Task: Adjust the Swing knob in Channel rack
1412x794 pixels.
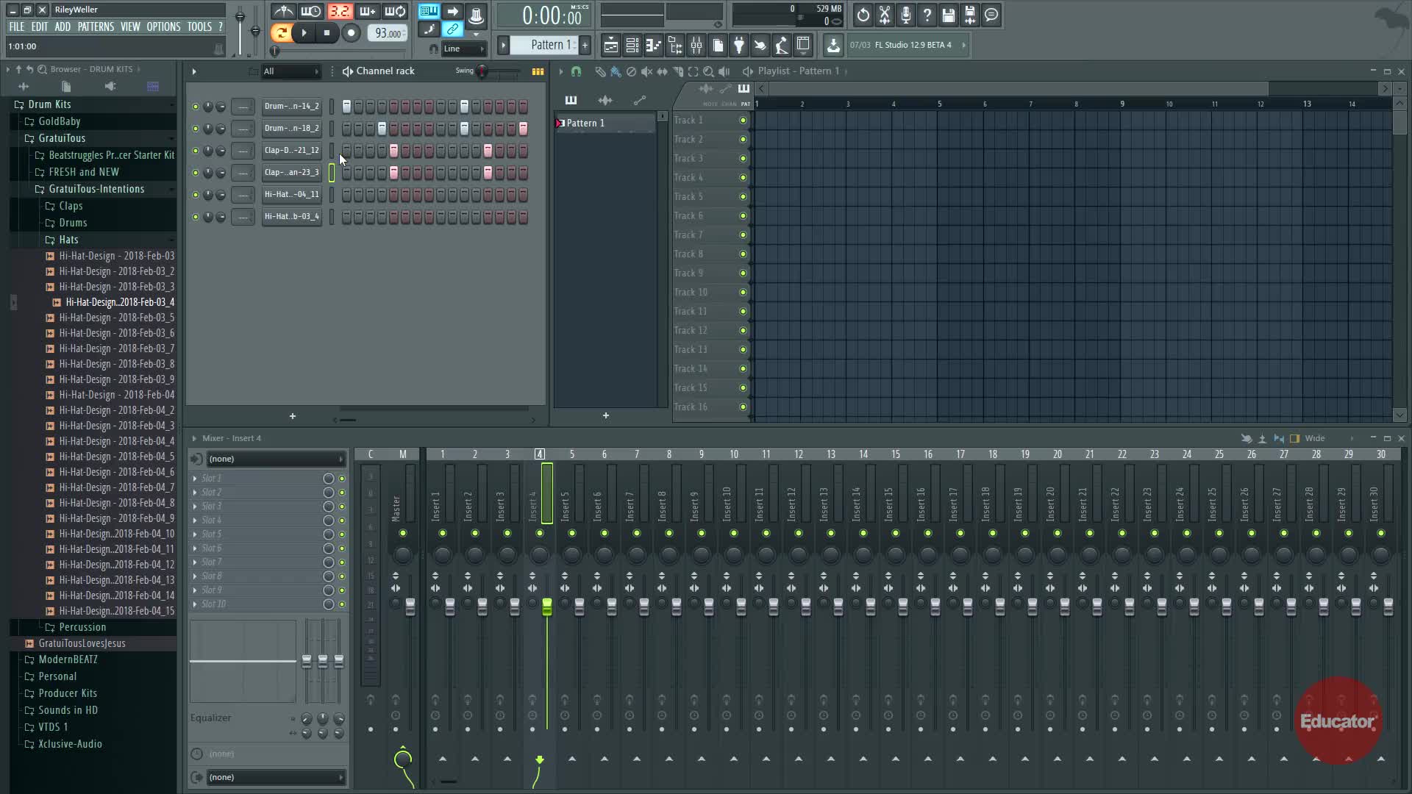Action: (482, 71)
